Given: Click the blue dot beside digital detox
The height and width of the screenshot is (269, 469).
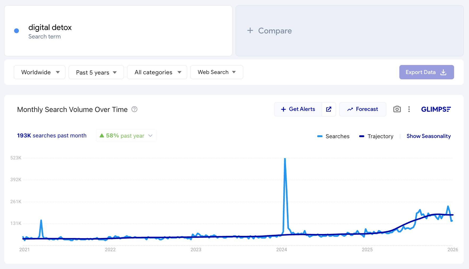Looking at the screenshot, I should pos(16,31).
